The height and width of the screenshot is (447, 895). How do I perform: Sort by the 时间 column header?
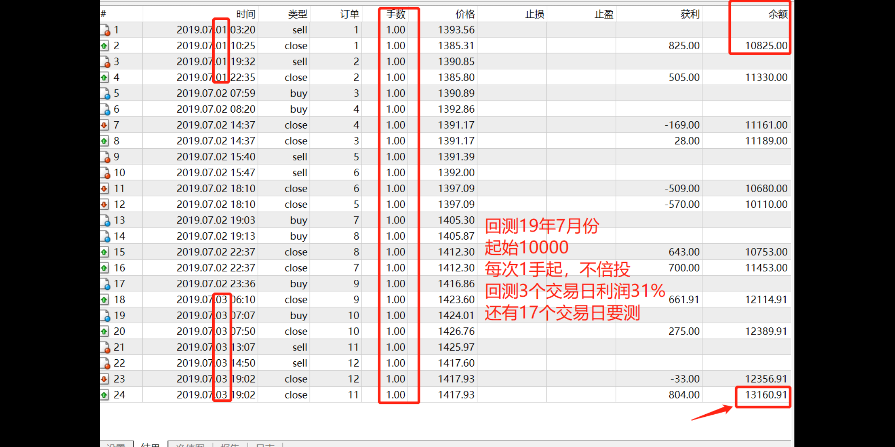tap(246, 14)
